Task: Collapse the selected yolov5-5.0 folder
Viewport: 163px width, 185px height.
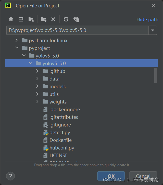Action: click(x=31, y=63)
